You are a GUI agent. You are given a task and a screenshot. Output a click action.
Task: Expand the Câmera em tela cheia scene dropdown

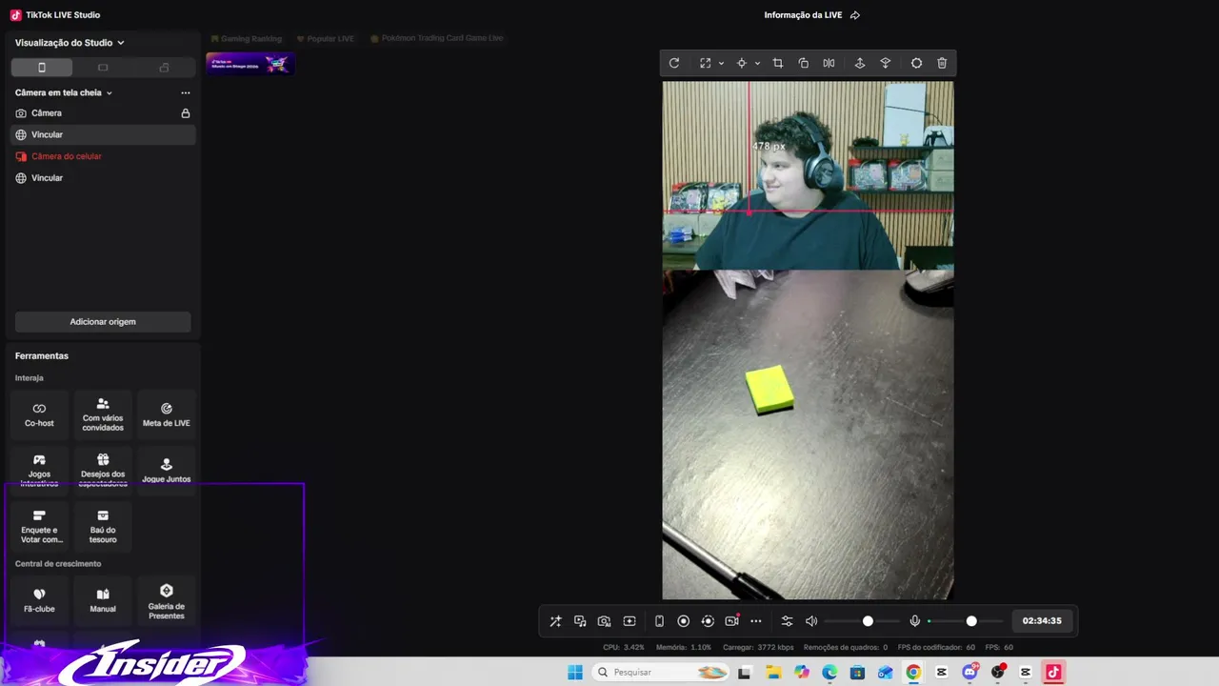(x=64, y=92)
